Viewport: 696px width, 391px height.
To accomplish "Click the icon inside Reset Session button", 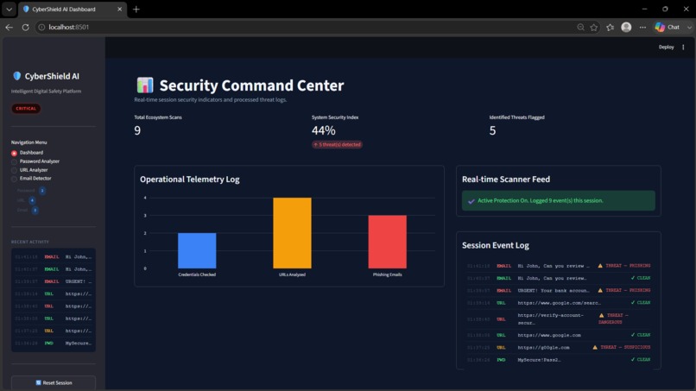I will point(38,382).
